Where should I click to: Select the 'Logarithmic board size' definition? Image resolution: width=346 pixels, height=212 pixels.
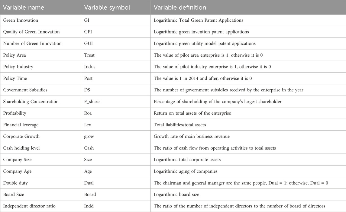(x=176, y=195)
